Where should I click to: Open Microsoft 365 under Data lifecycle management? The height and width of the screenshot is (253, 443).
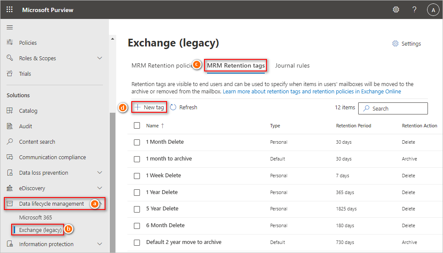tap(36, 217)
